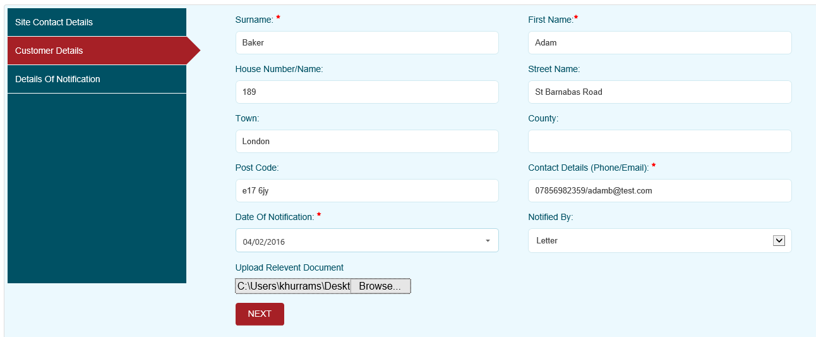Click Browse... to choose a document
Viewport: 816px width, 337px height.
(x=380, y=286)
